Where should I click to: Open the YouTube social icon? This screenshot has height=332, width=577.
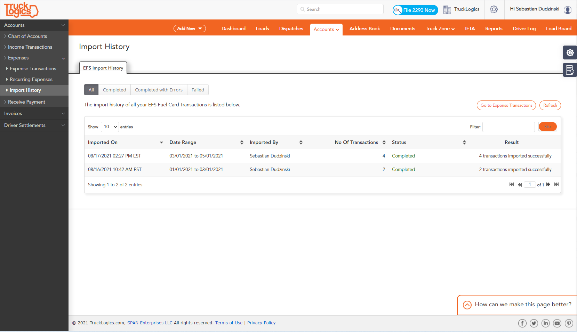click(557, 323)
